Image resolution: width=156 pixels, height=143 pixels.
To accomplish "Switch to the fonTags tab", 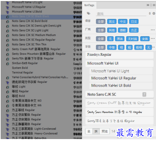I will [89, 5].
